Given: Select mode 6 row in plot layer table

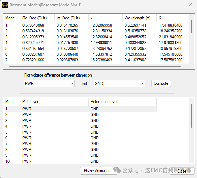Looking at the screenshot, I should click(81, 138).
